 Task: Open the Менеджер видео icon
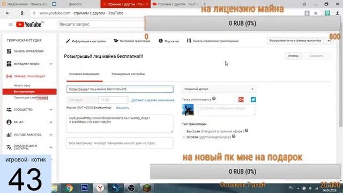(x=9, y=64)
